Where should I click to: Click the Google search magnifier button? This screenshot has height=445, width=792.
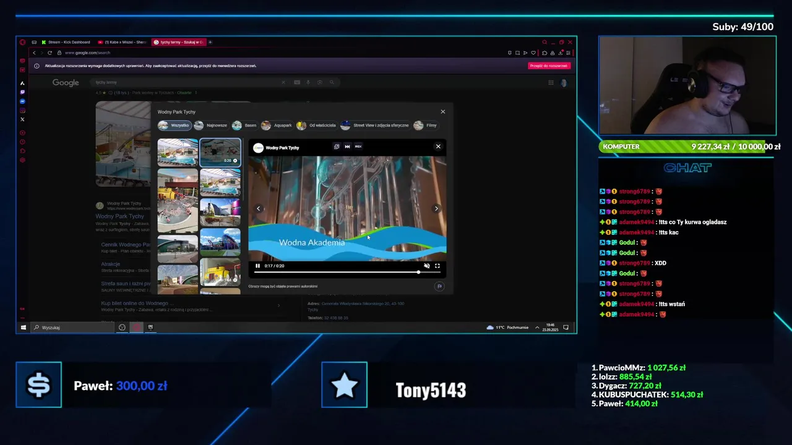coord(332,82)
